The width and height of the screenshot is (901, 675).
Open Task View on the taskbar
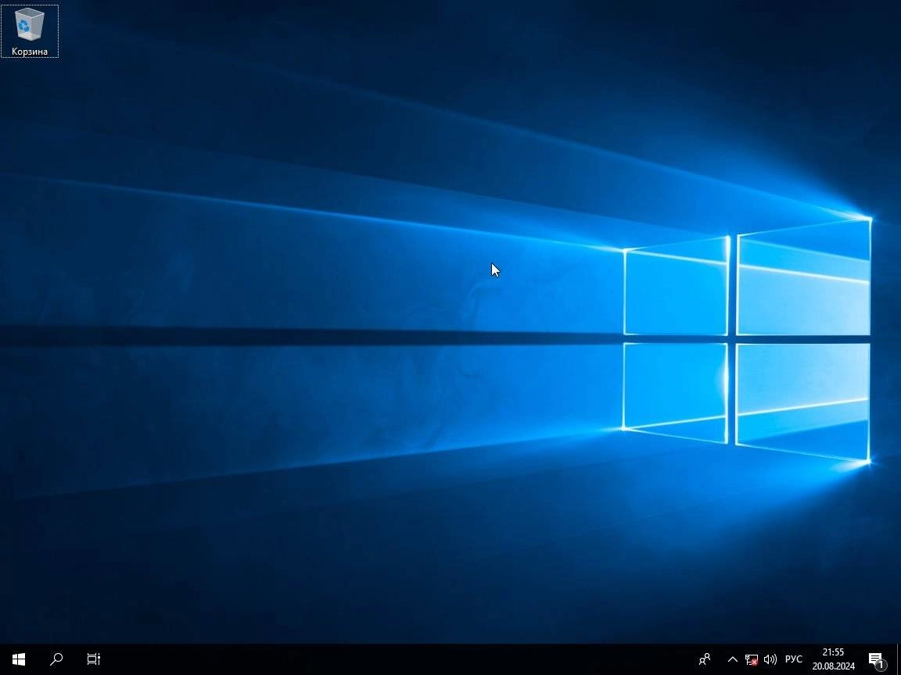(x=93, y=659)
